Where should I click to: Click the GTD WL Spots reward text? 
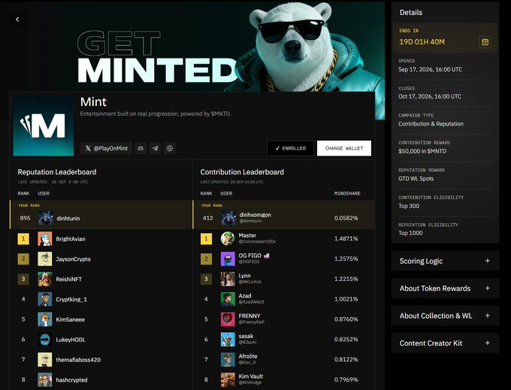416,179
